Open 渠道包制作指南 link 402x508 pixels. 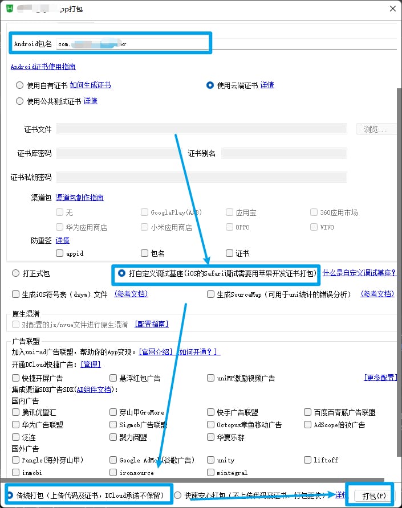(x=79, y=198)
